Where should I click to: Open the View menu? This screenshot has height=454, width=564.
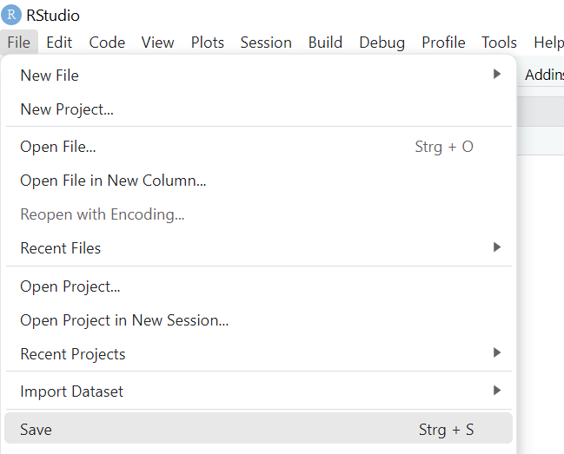[x=157, y=43]
